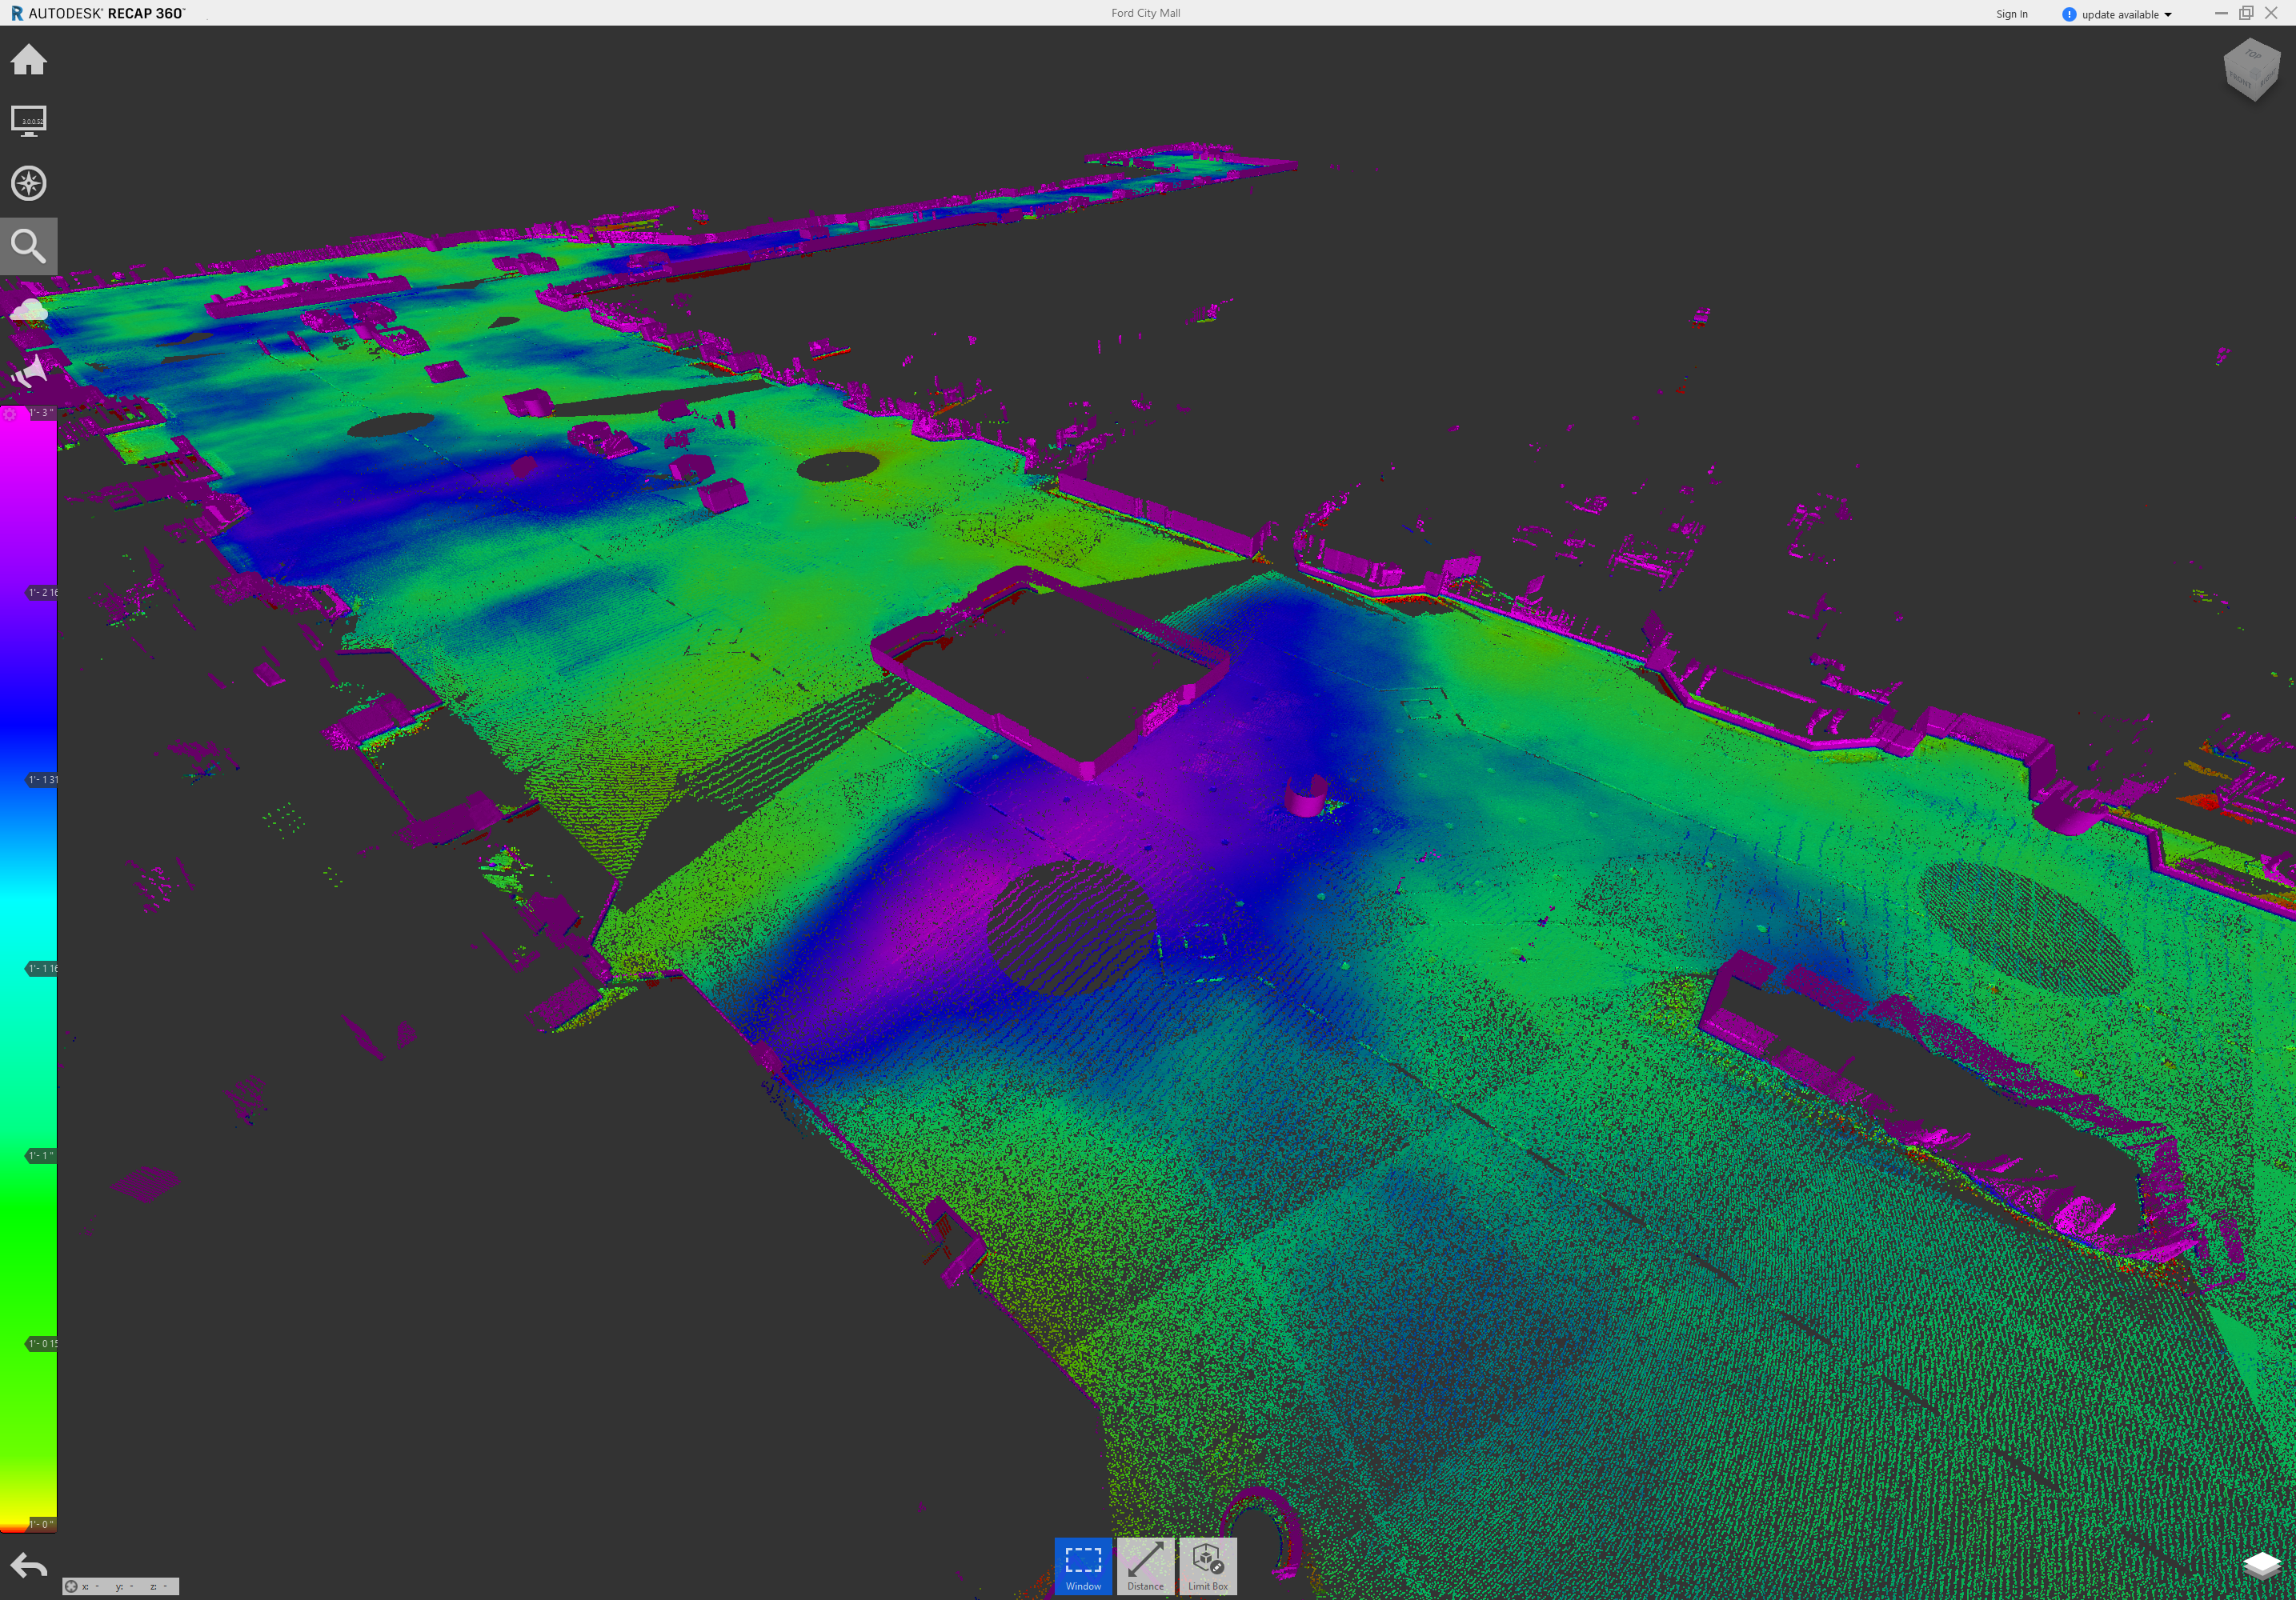This screenshot has width=2296, height=1600.
Task: Open the cloud services panel
Action: 29,308
